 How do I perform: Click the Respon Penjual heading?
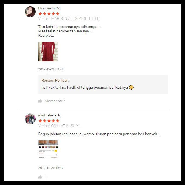(55, 80)
